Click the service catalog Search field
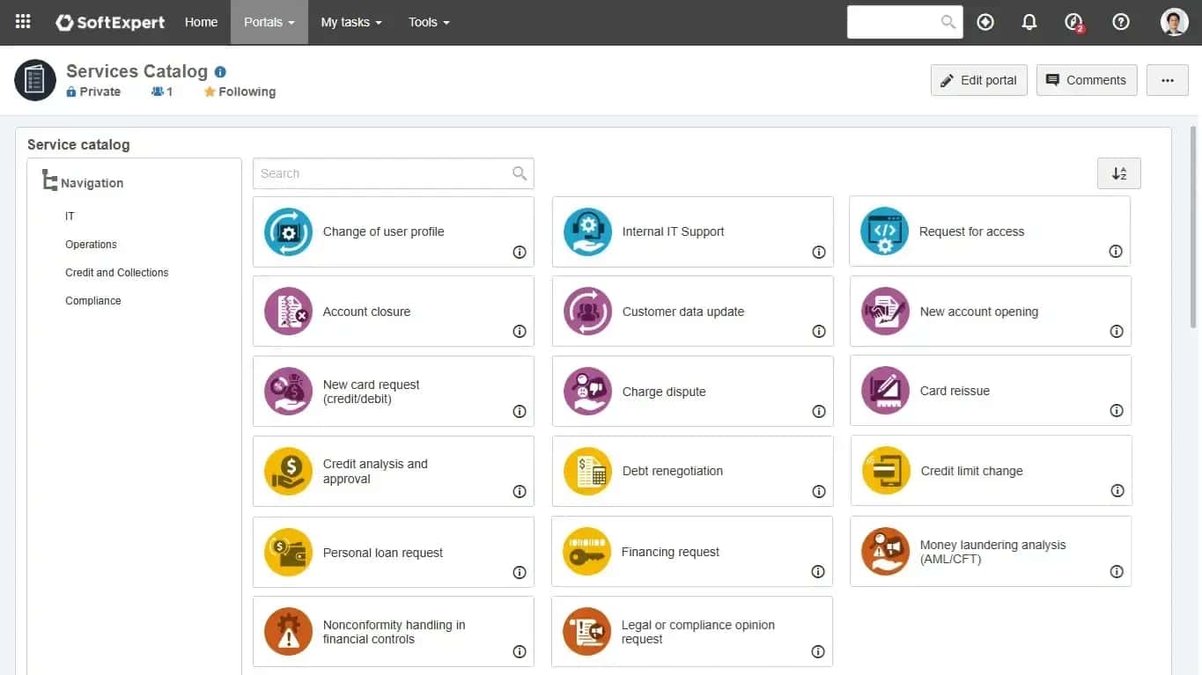The width and height of the screenshot is (1202, 675). [x=394, y=173]
